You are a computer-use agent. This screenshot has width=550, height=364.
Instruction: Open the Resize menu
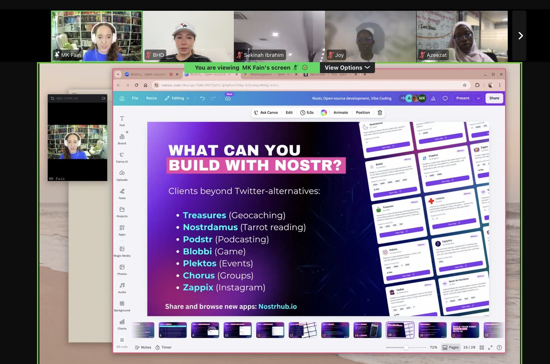(x=151, y=98)
